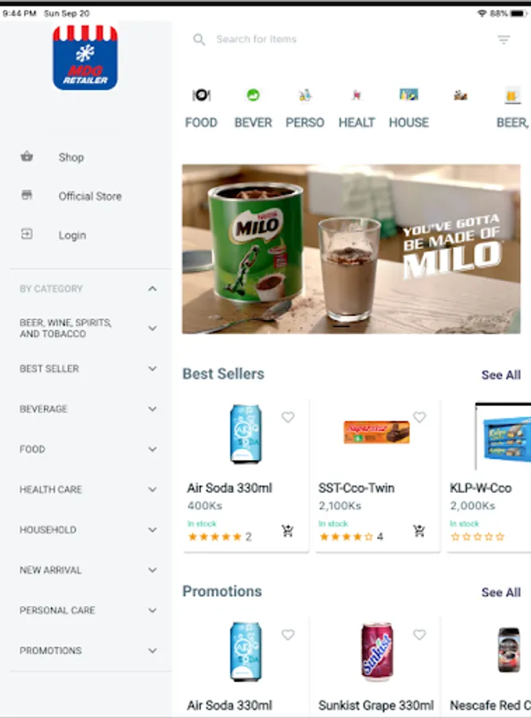
Task: Collapse the BY CATEGORY section
Action: coord(152,289)
